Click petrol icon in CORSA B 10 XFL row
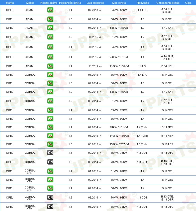The image size is (196, 211). click(x=50, y=83)
